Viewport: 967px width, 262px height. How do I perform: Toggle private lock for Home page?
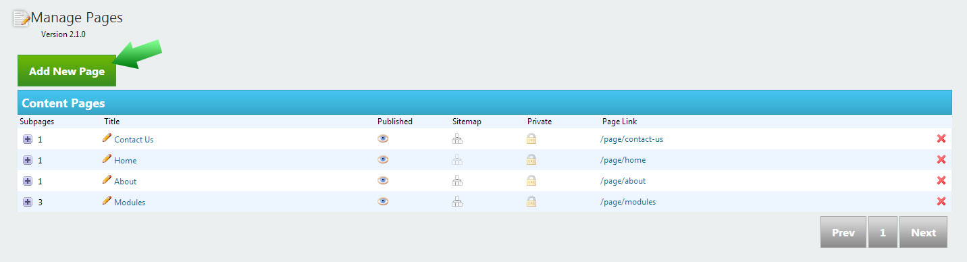(x=531, y=160)
